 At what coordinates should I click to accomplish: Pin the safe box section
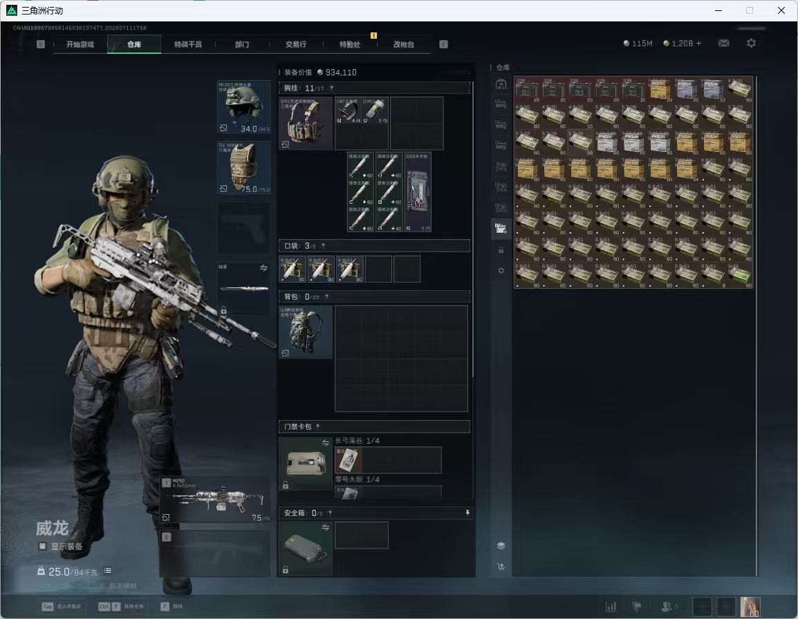pyautogui.click(x=467, y=513)
